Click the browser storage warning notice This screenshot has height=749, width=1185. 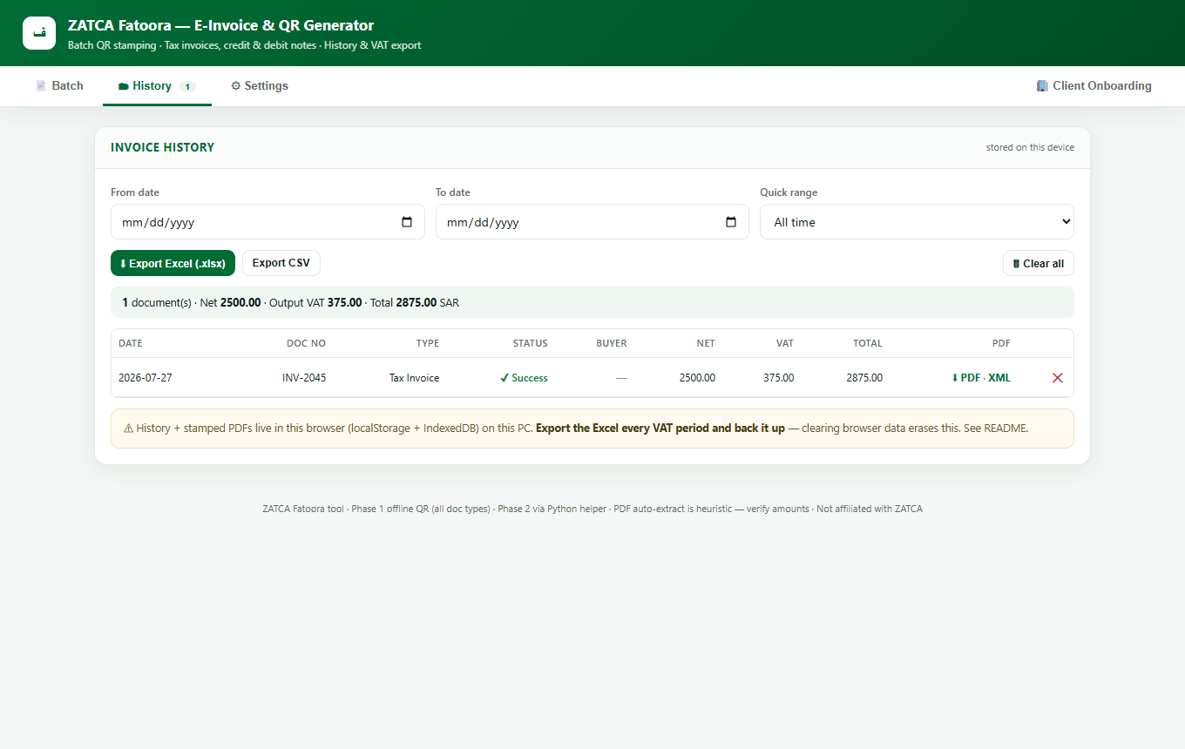[592, 428]
